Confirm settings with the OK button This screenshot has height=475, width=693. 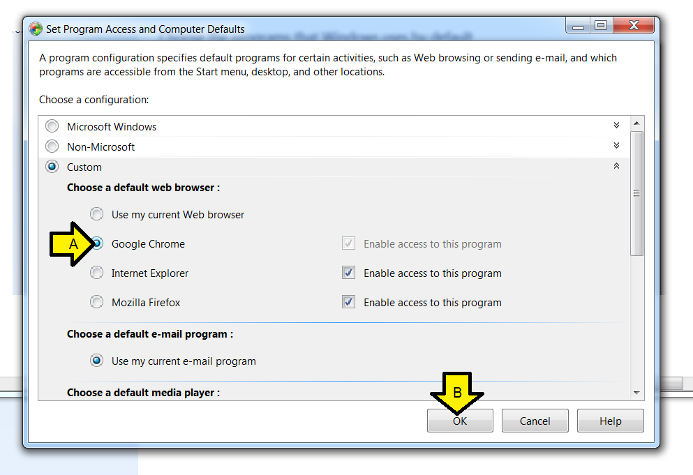click(x=460, y=421)
